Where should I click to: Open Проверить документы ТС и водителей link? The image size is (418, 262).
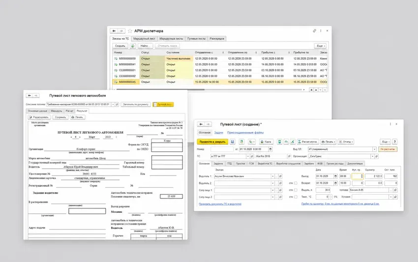(x=220, y=204)
